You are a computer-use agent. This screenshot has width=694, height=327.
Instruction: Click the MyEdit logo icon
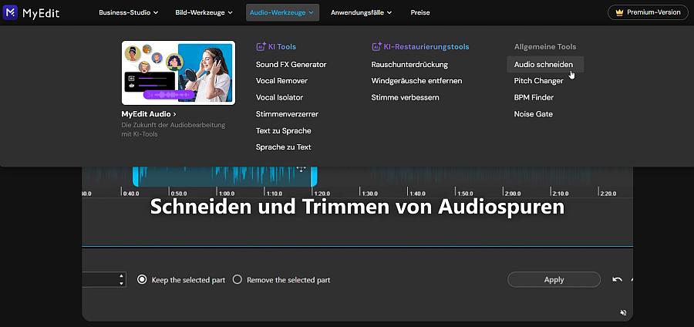click(x=10, y=12)
